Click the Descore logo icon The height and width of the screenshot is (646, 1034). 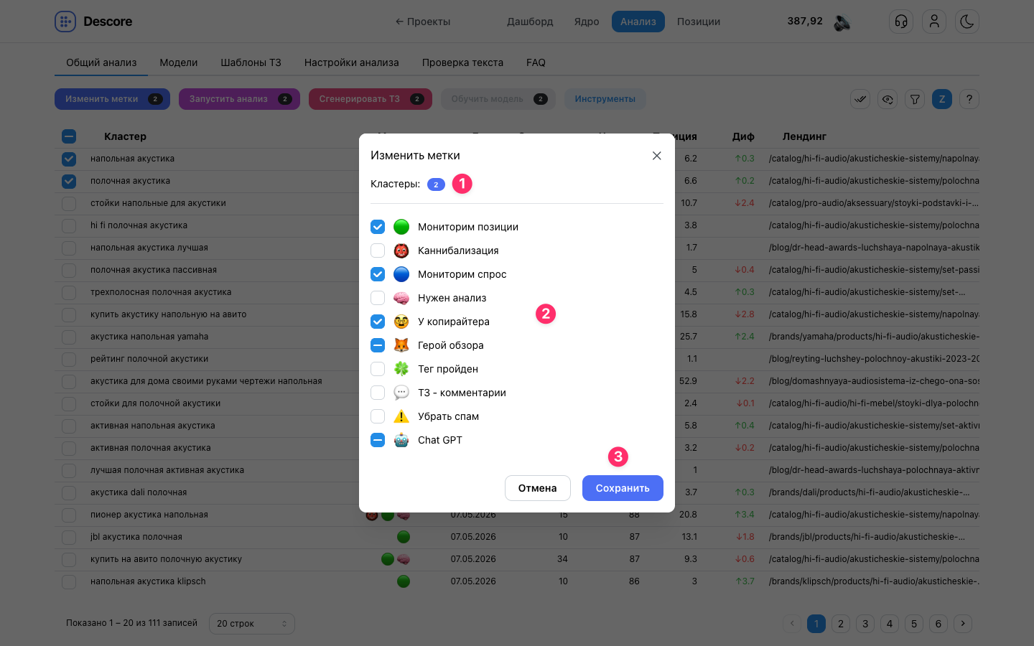coord(65,22)
